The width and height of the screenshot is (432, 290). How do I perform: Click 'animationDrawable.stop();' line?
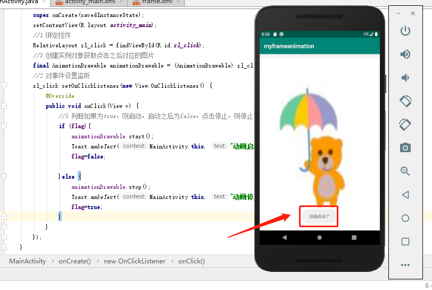click(111, 187)
